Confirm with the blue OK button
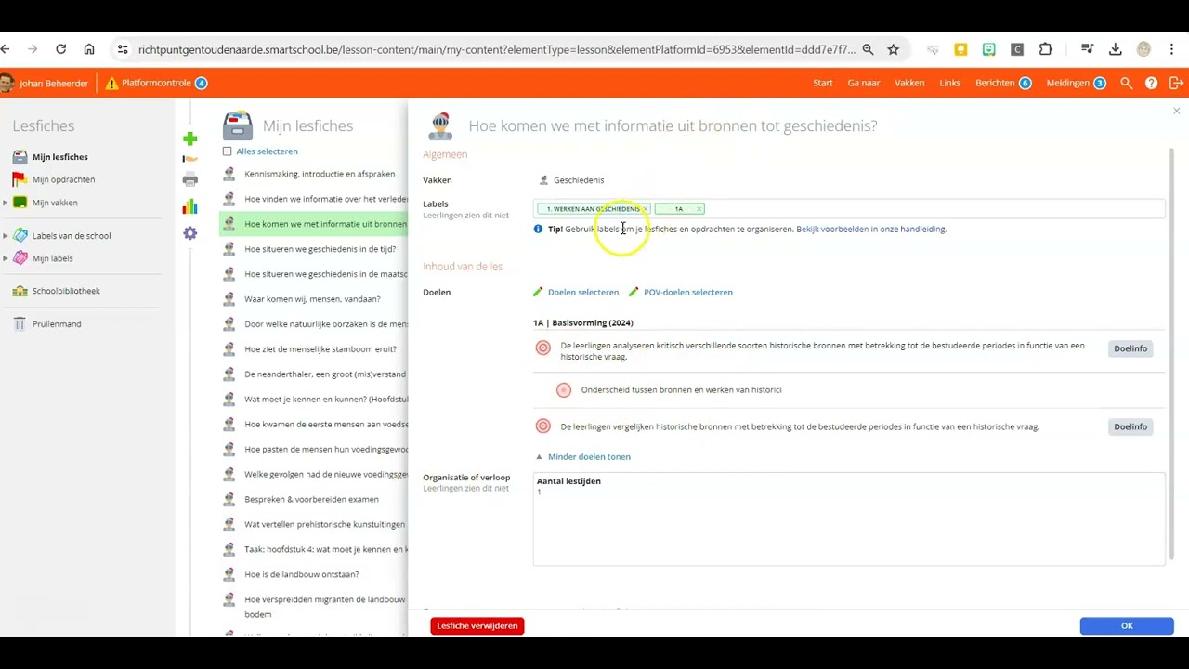The width and height of the screenshot is (1189, 669). pyautogui.click(x=1127, y=626)
